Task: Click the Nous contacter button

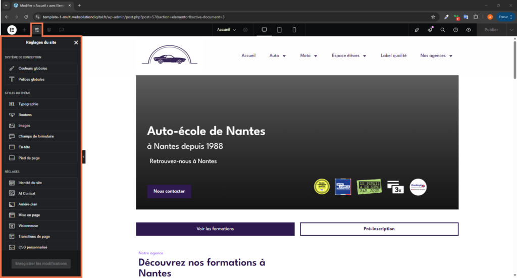Action: (169, 191)
